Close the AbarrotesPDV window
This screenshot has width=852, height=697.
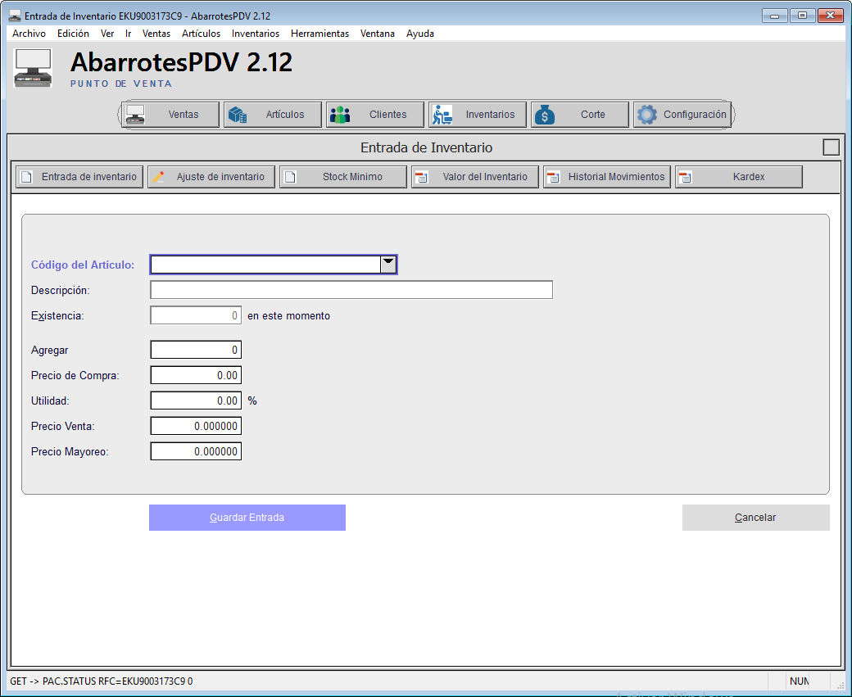830,16
